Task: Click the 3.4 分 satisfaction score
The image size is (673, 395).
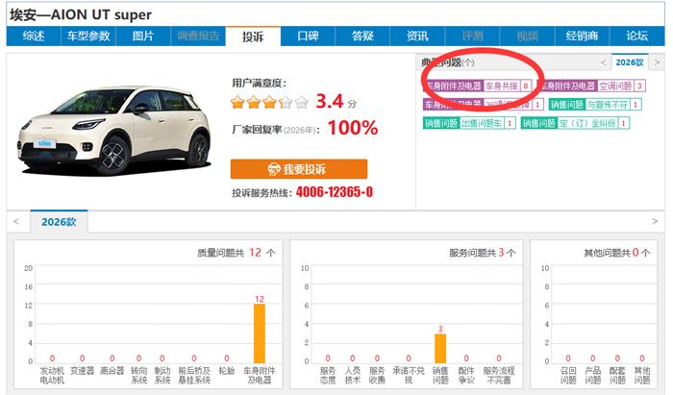Action: (x=336, y=102)
